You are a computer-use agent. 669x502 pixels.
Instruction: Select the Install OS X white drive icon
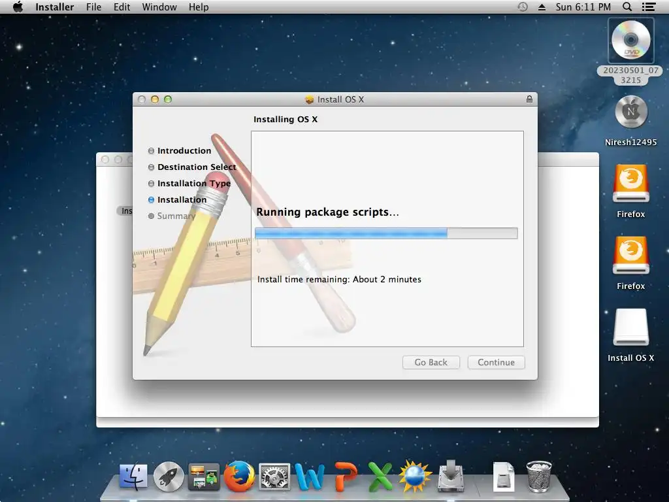click(x=631, y=327)
